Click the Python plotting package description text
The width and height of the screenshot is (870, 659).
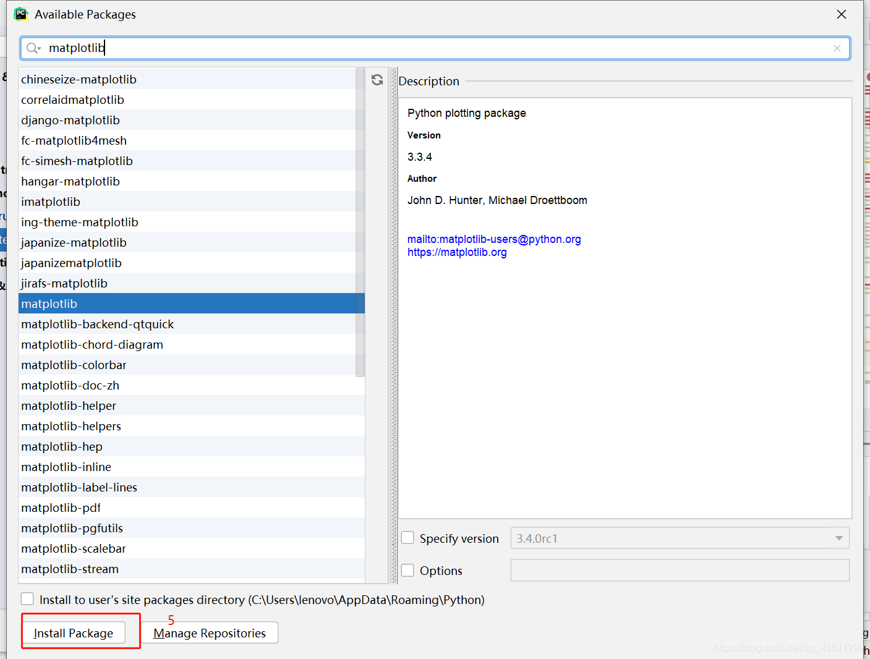tap(467, 113)
